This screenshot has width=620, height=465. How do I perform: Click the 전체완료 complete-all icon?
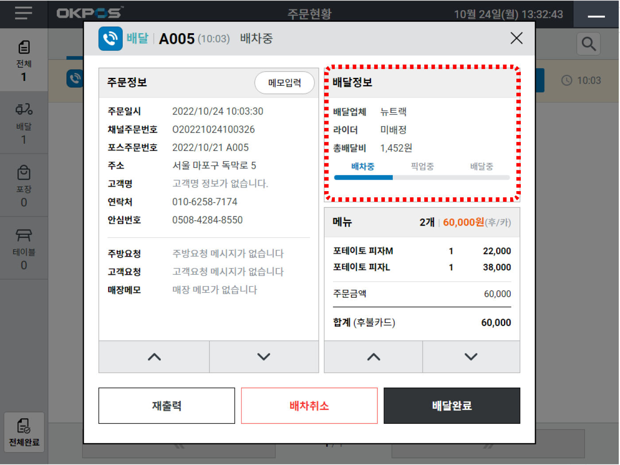[x=24, y=427]
